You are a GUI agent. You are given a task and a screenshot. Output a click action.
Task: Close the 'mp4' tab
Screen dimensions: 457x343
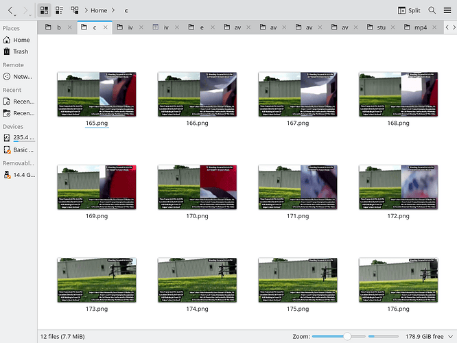point(434,27)
